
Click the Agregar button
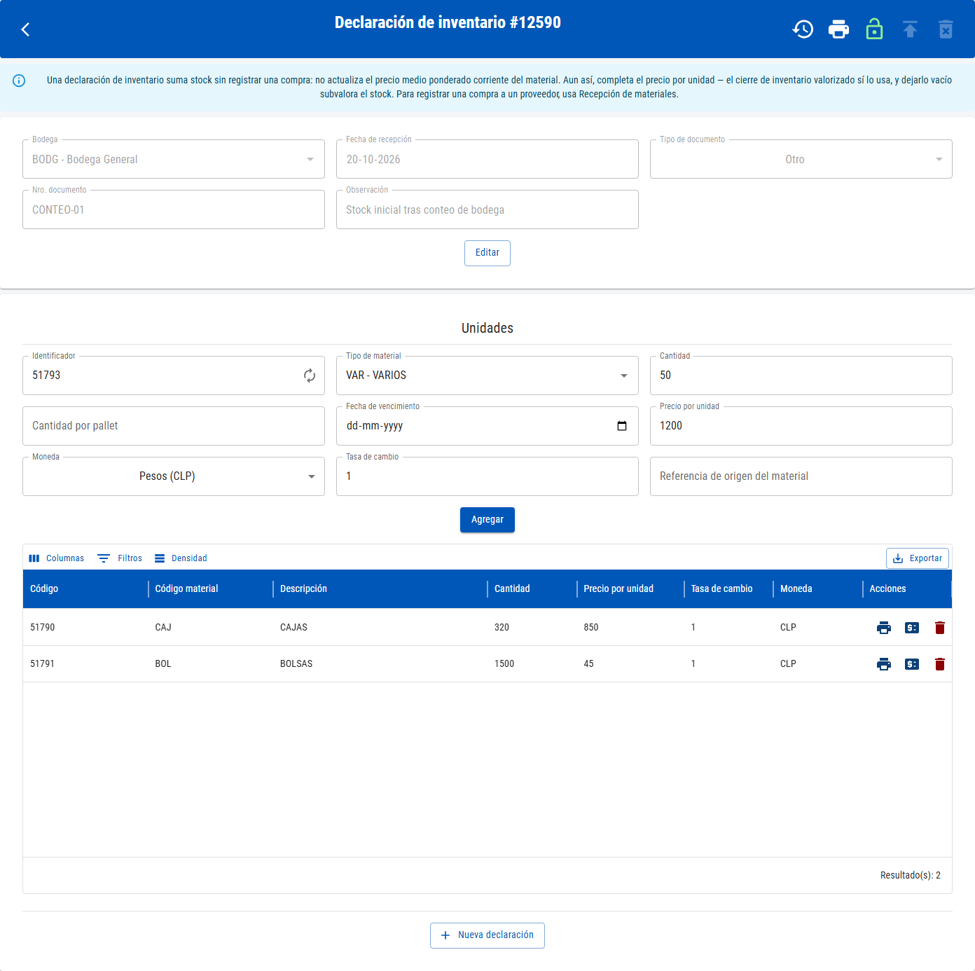coord(488,520)
